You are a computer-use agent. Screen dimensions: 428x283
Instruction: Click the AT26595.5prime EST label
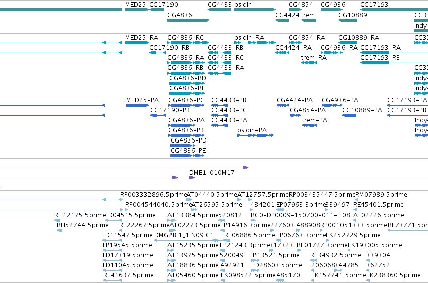217,205
